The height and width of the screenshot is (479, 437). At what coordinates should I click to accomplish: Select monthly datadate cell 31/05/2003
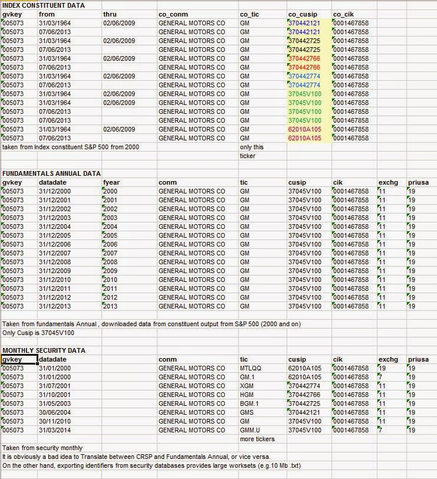click(x=70, y=403)
